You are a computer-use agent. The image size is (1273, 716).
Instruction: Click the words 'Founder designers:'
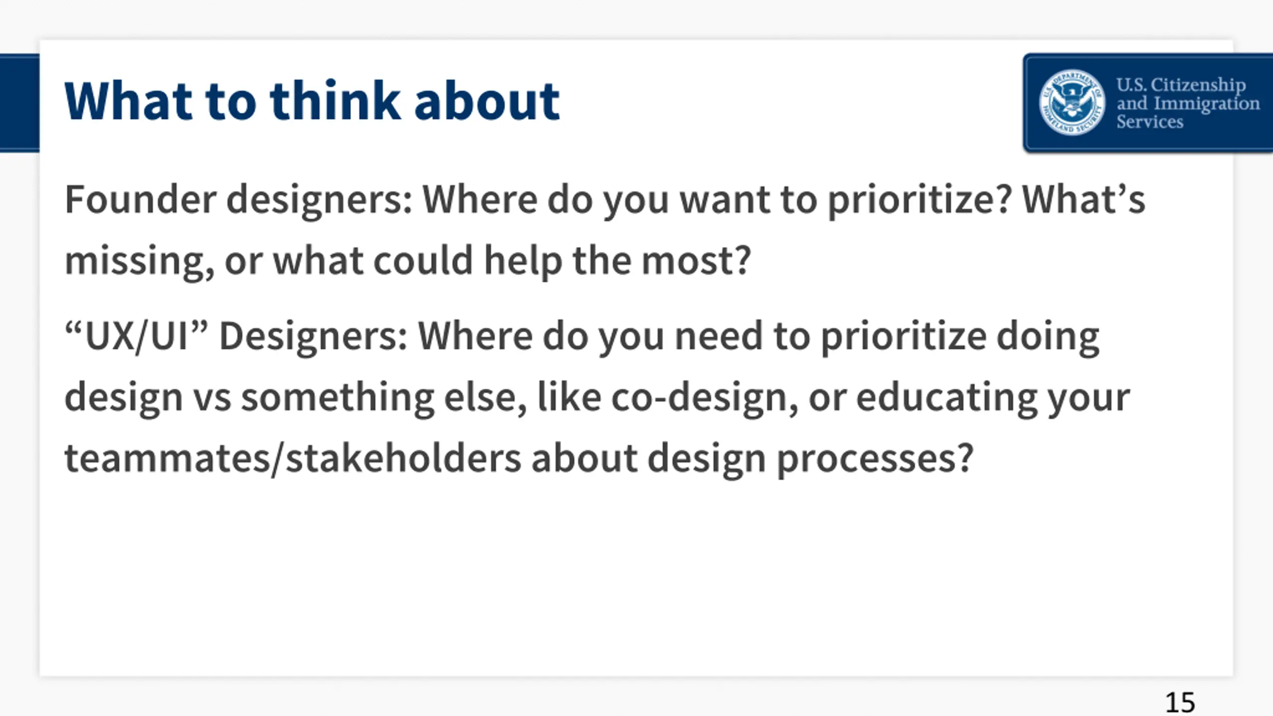point(239,200)
